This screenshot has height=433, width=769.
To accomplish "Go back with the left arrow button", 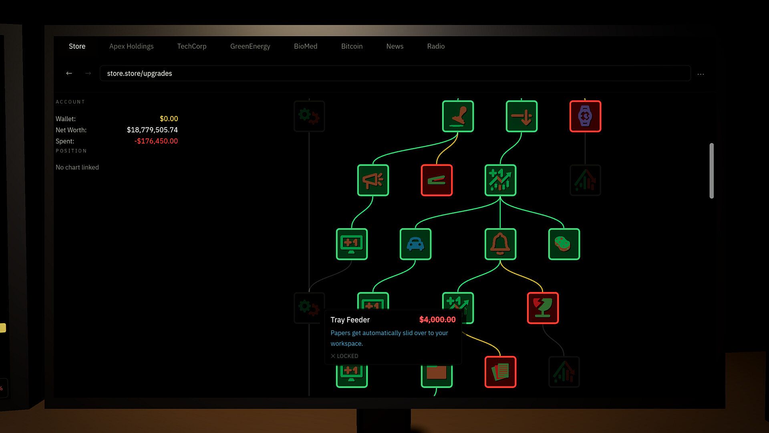I will pyautogui.click(x=69, y=73).
